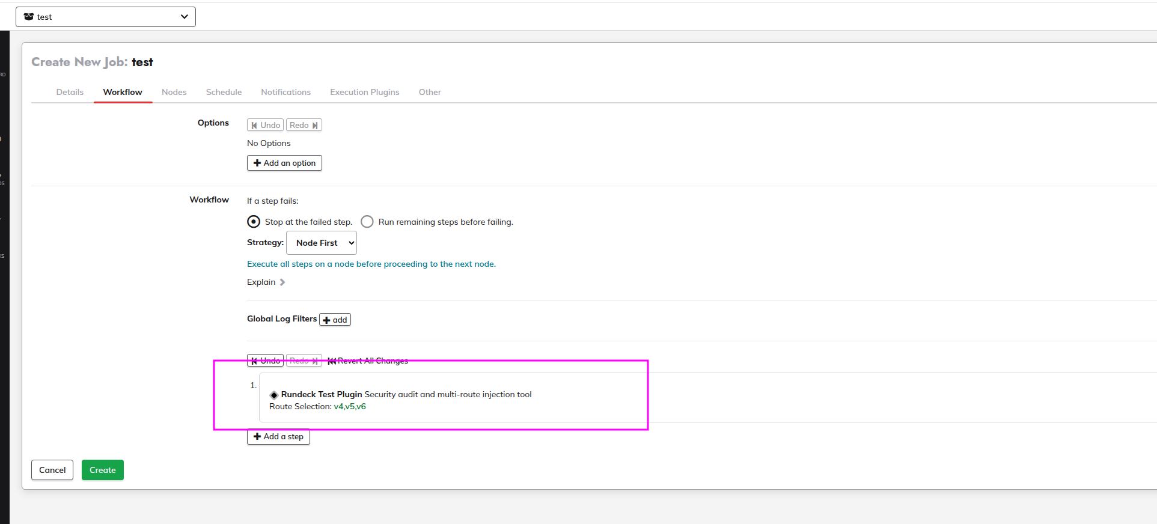
Task: Select Run remaining steps before failing radio
Action: [367, 222]
